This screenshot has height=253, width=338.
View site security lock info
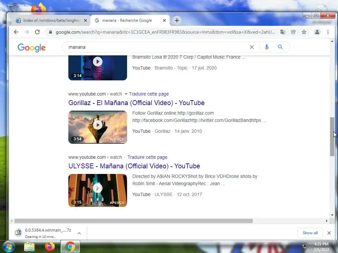click(51, 32)
